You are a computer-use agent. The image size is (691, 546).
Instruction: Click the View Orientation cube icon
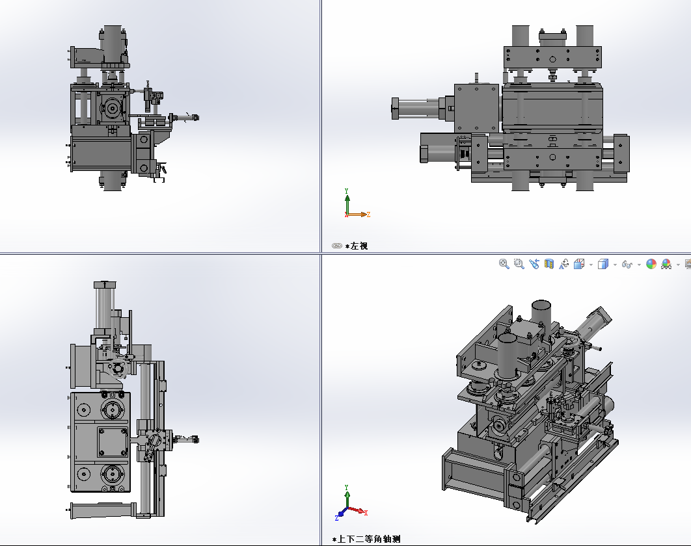tap(578, 264)
